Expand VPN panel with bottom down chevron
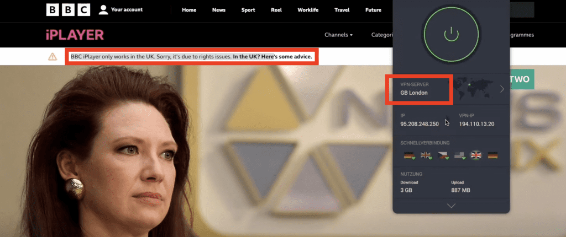The height and width of the screenshot is (237, 566). pos(451,206)
